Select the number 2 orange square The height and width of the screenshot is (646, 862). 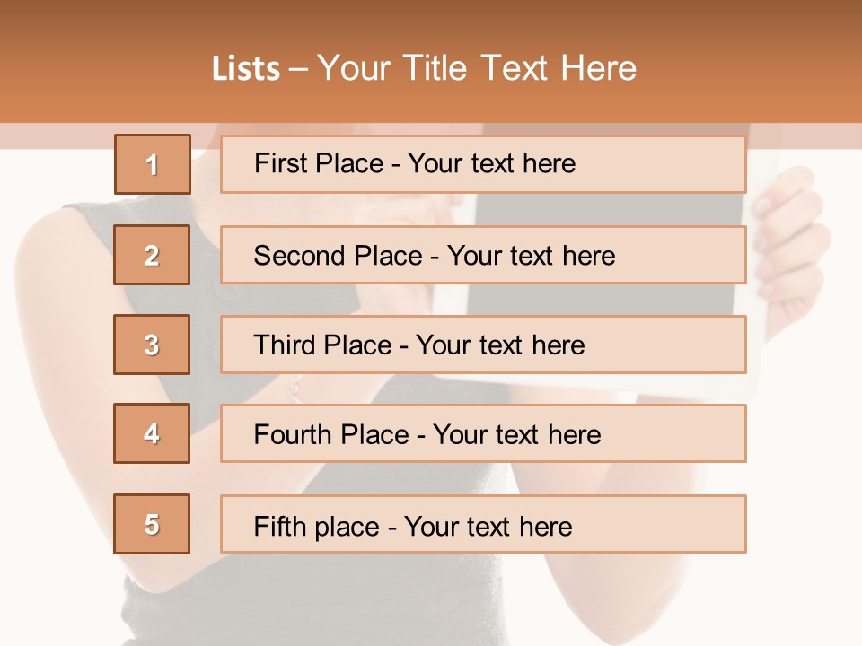point(152,255)
